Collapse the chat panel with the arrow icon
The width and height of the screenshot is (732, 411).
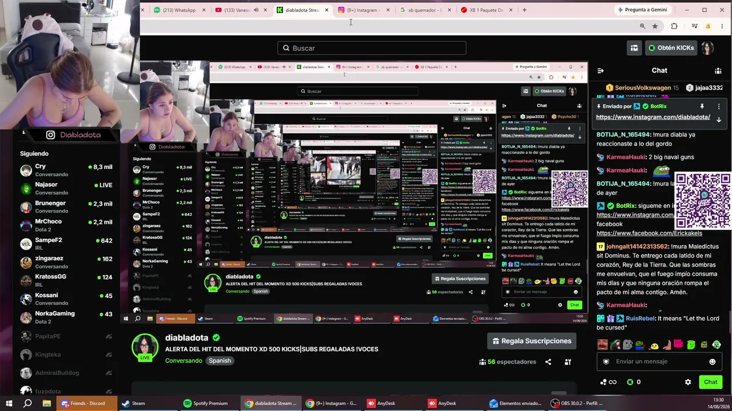coord(600,71)
